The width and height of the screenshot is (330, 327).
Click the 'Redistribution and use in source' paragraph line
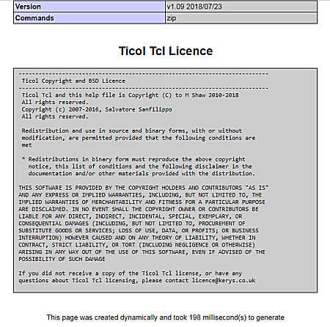tap(132, 131)
